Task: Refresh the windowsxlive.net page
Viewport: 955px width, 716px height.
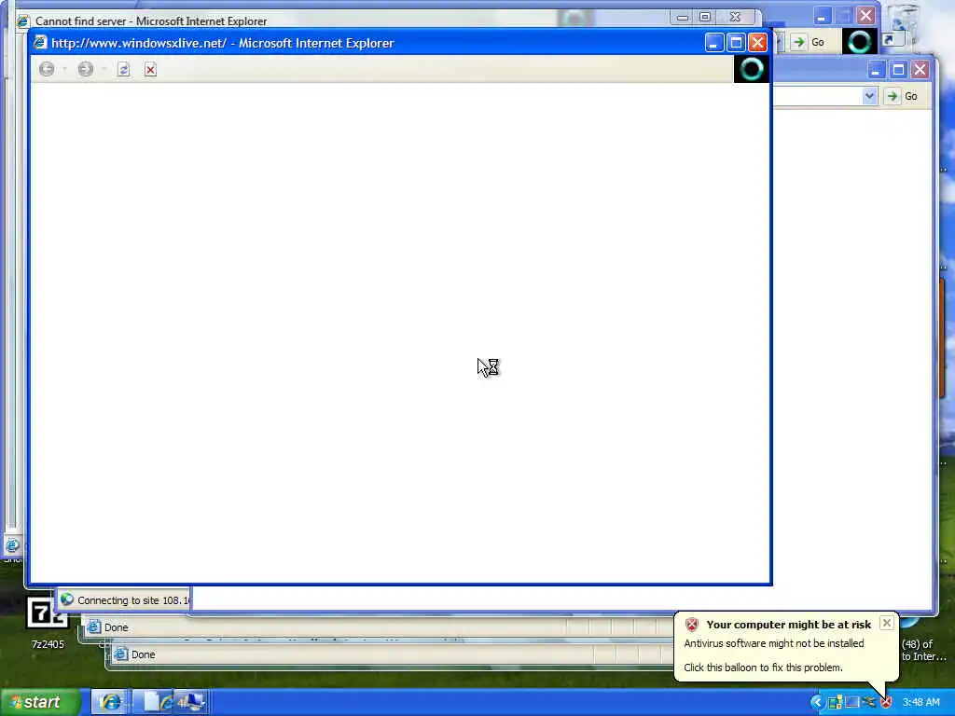Action: (124, 69)
